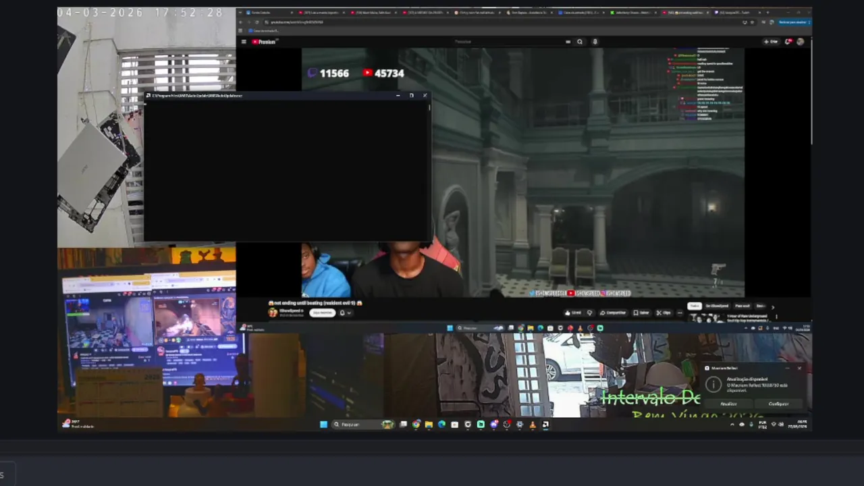Open the YouTube 'Criar' button
864x486 pixels.
770,42
